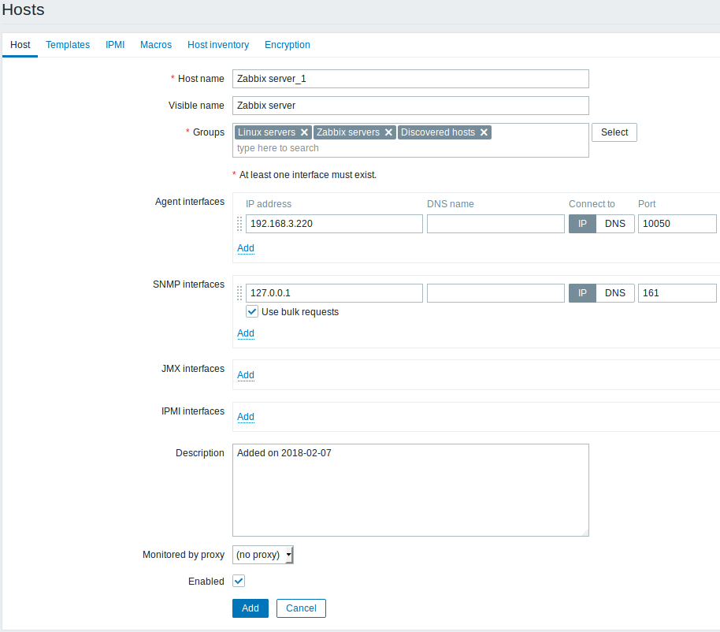Click the Hosts page heading

click(24, 9)
